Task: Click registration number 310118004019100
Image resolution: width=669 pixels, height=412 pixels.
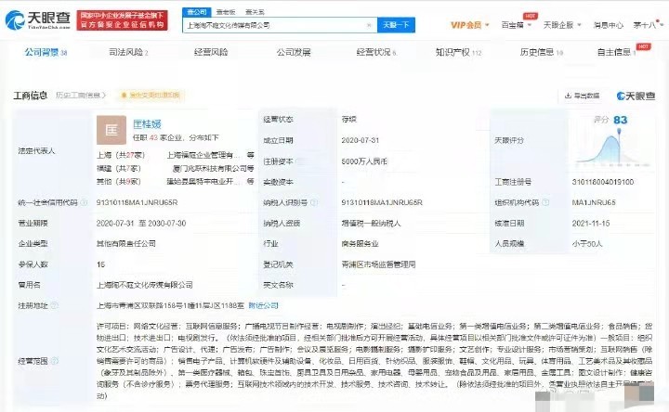Action: pos(603,182)
